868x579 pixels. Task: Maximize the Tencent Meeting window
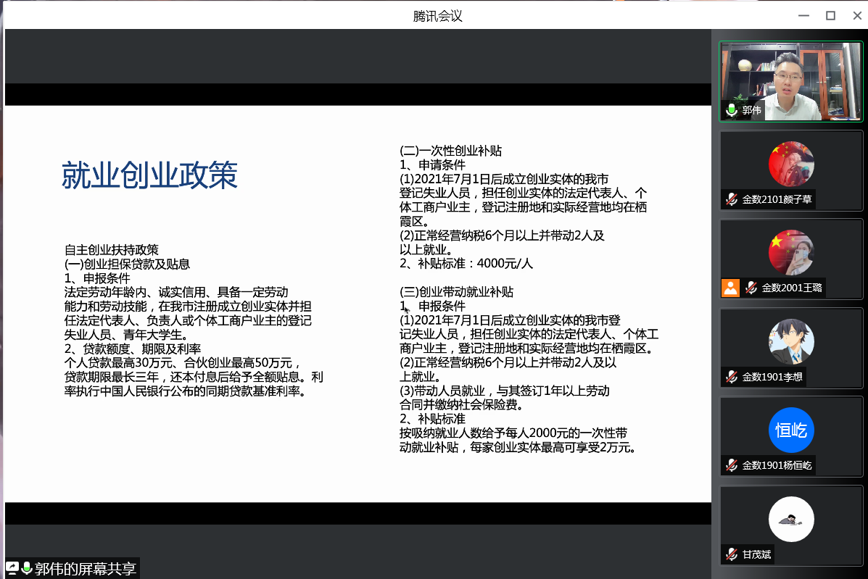pyautogui.click(x=830, y=15)
